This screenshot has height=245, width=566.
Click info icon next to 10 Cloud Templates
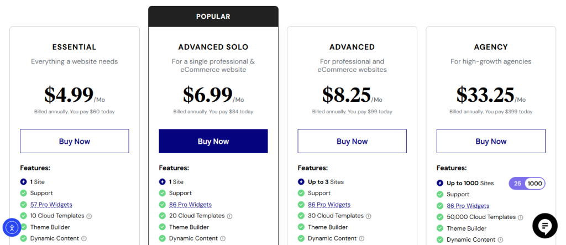pos(90,216)
